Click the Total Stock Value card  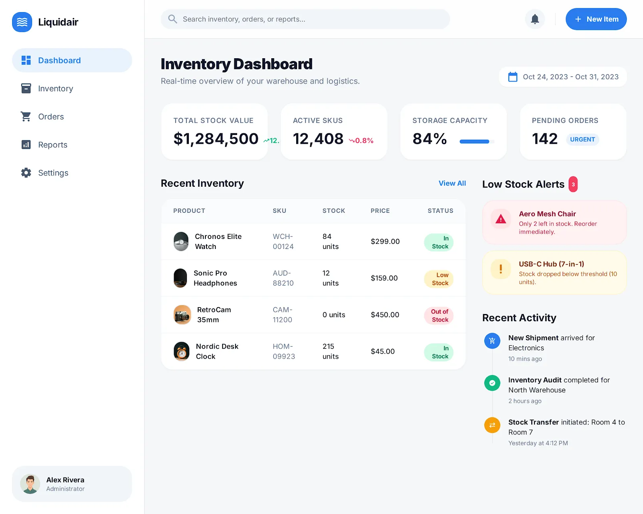[214, 132]
